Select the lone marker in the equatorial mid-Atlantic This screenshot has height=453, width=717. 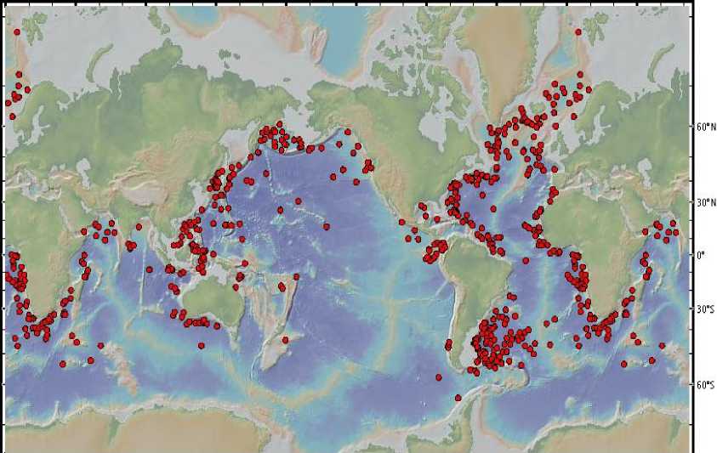[x=526, y=261]
